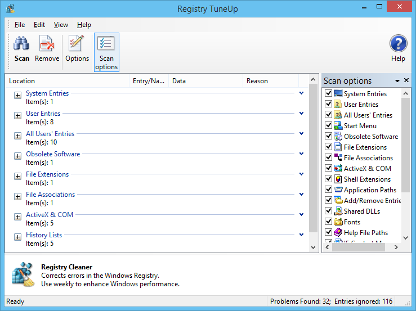Uncheck the File Extensions scan option
Screen dimensions: 416x311
(328, 147)
